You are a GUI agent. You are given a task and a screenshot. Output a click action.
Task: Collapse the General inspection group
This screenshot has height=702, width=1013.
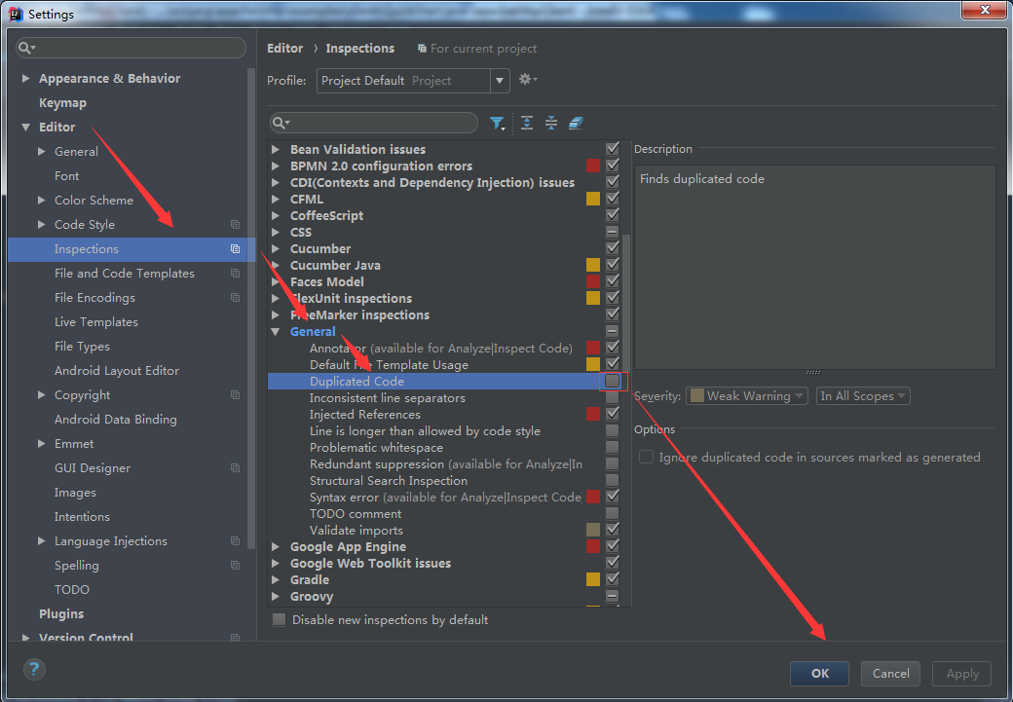pyautogui.click(x=276, y=331)
